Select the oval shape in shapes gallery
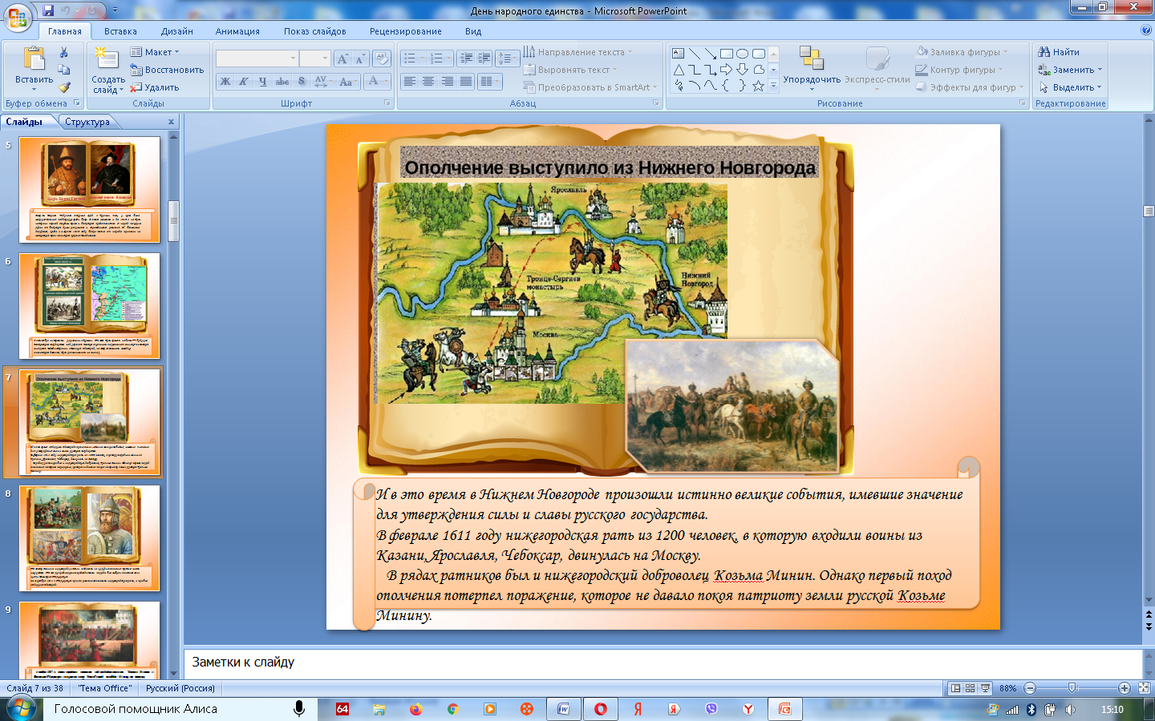The height and width of the screenshot is (721, 1155). pos(742,54)
